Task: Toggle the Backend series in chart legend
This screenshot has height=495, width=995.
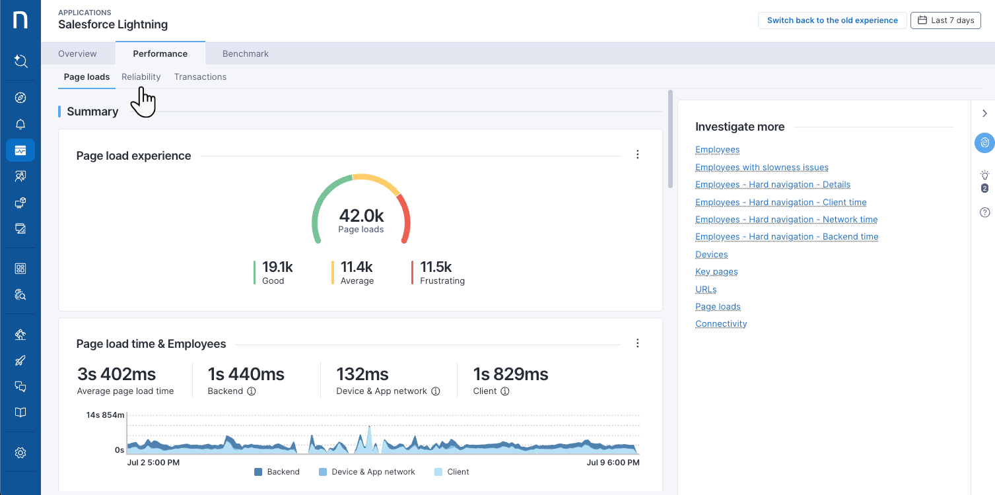Action: 277,472
